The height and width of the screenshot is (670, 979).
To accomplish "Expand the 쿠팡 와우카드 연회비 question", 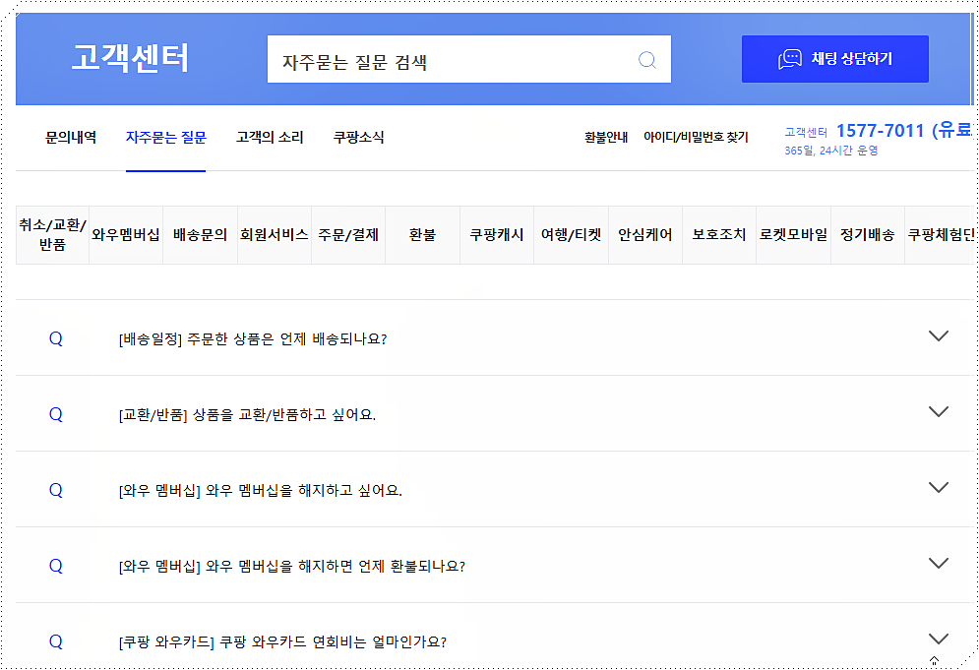I will (x=938, y=638).
